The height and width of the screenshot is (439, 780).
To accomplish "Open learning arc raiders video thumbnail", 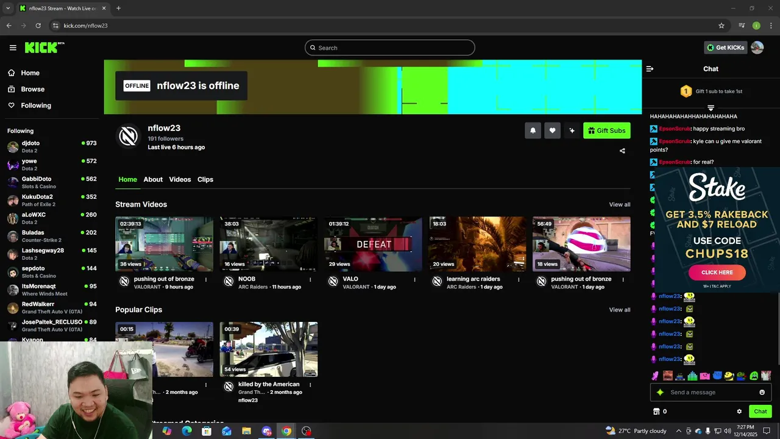I will pos(477,244).
